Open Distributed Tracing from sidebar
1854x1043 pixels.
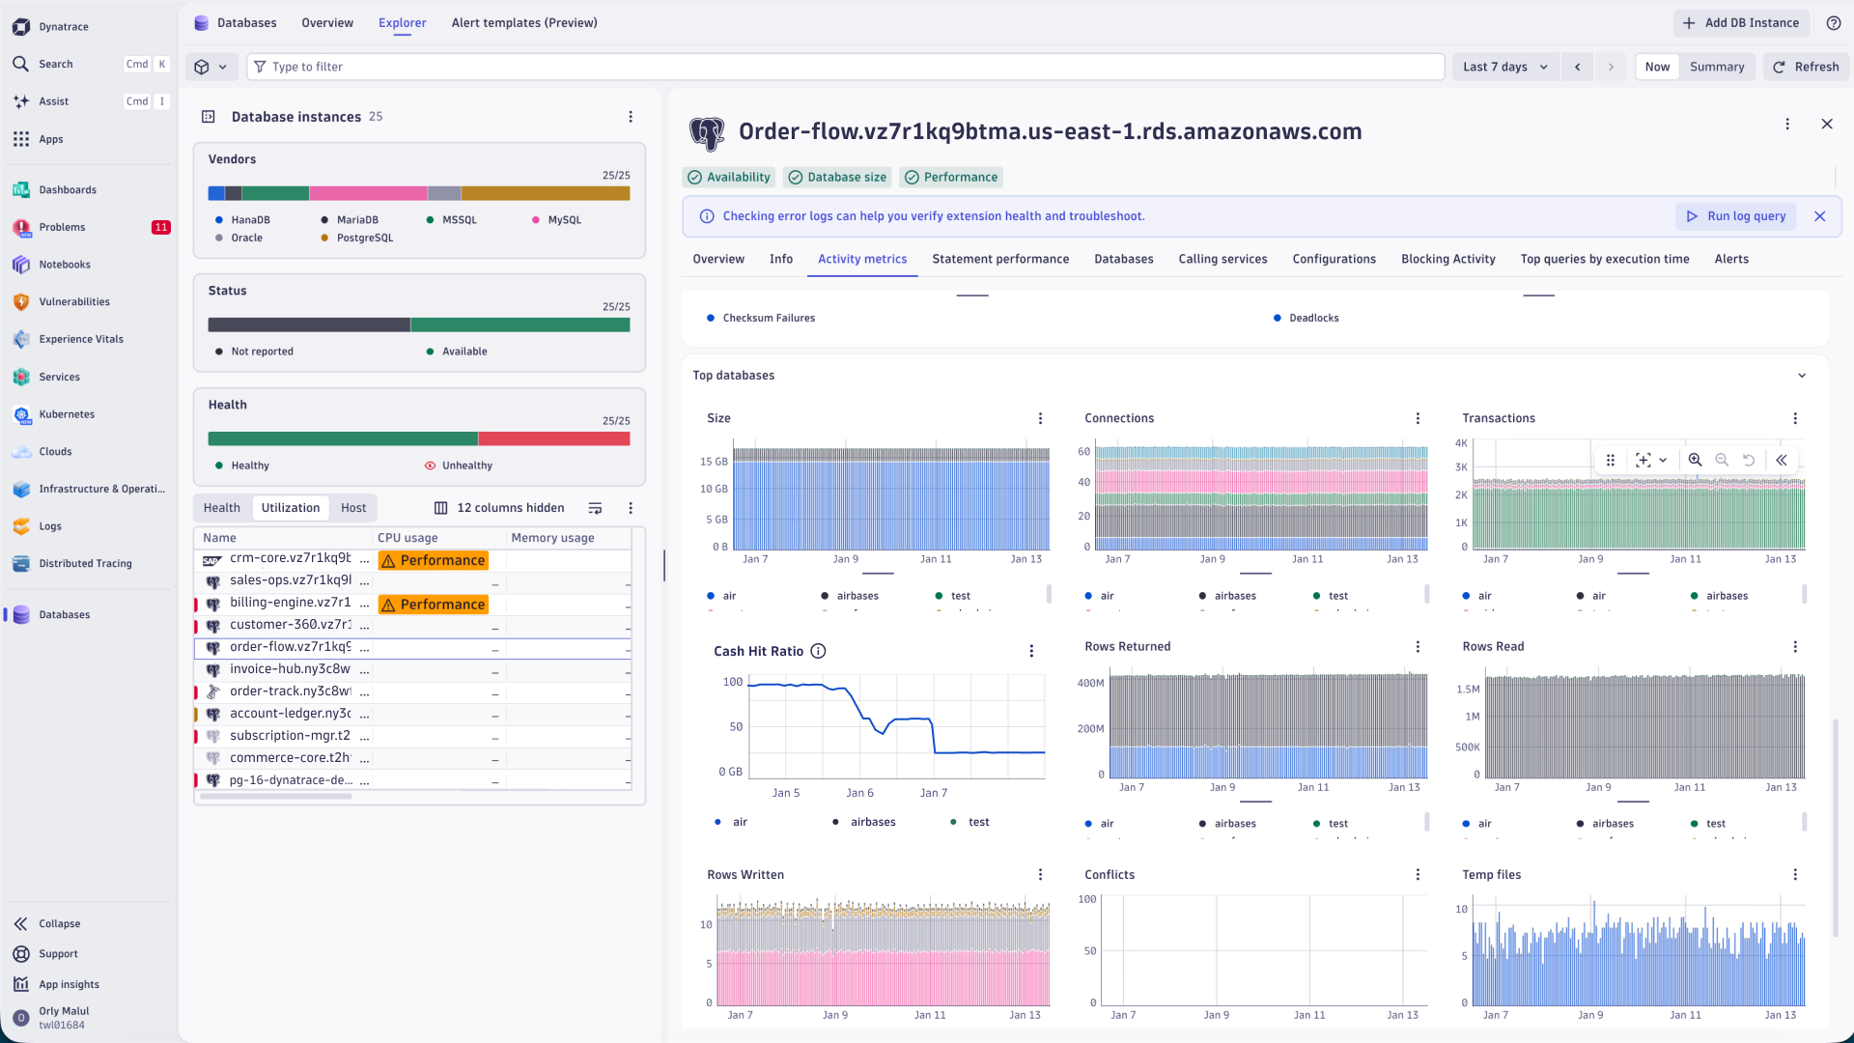pos(85,563)
